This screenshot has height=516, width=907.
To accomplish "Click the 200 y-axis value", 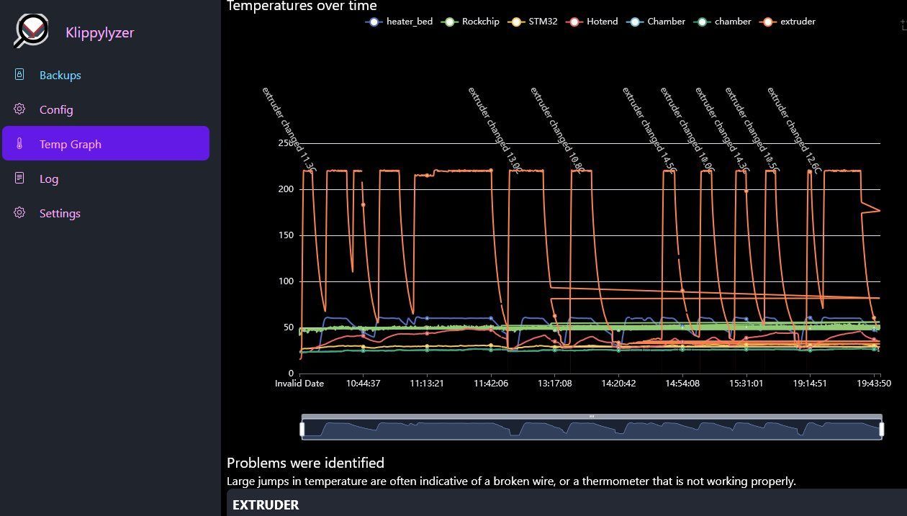I will click(x=286, y=189).
